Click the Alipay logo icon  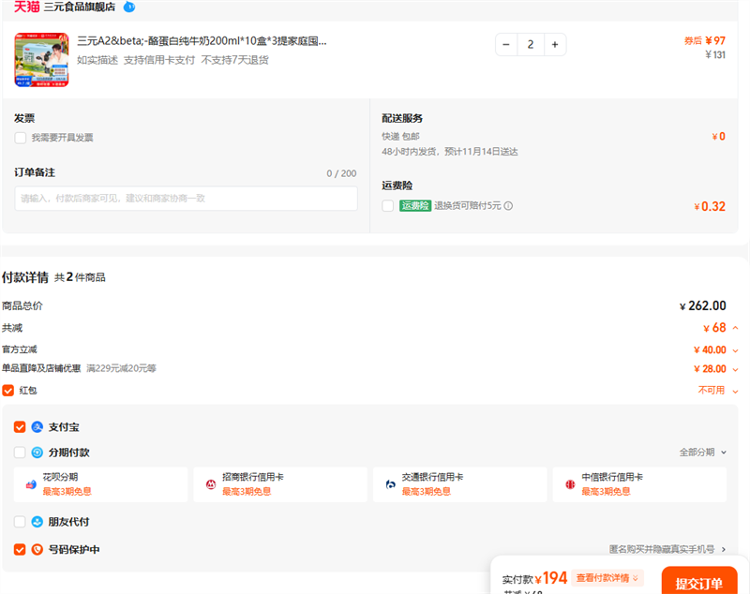point(37,427)
